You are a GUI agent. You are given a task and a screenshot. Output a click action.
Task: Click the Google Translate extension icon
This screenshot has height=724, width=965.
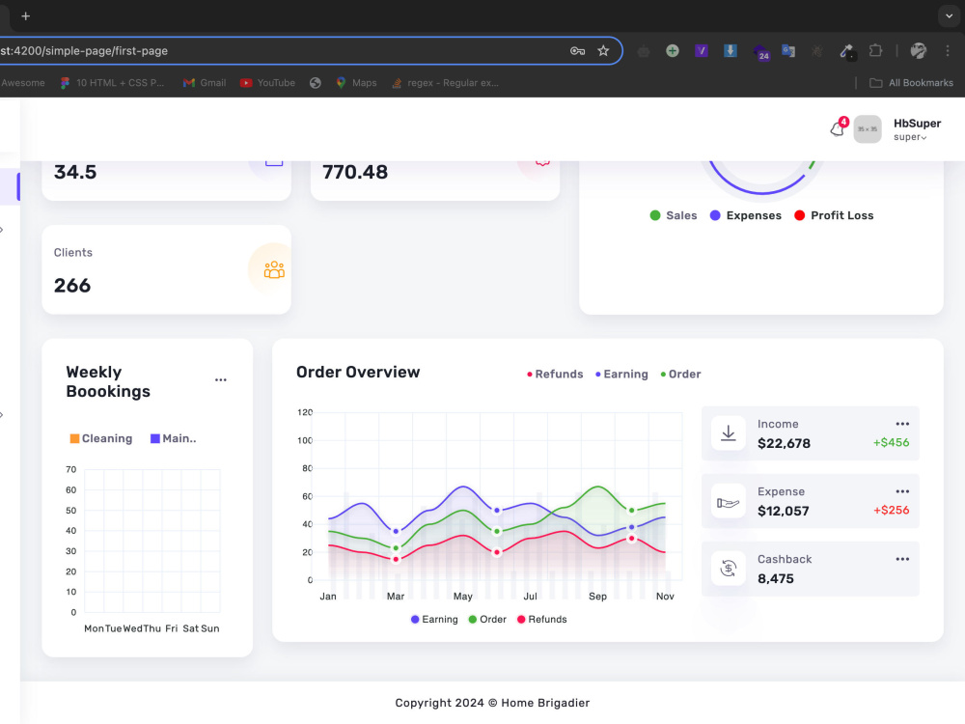(x=788, y=51)
